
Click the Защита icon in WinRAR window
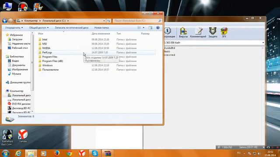pos(213,33)
